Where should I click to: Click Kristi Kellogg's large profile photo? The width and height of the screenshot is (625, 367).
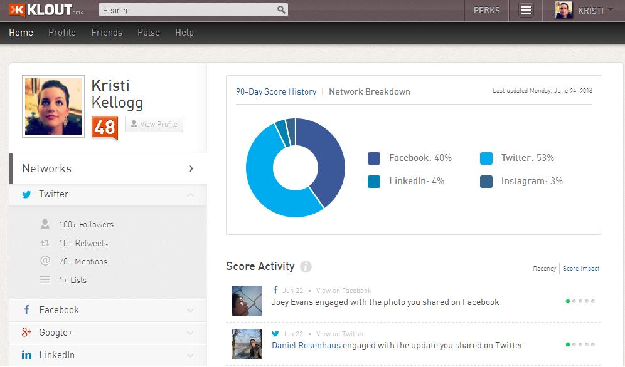click(x=53, y=106)
